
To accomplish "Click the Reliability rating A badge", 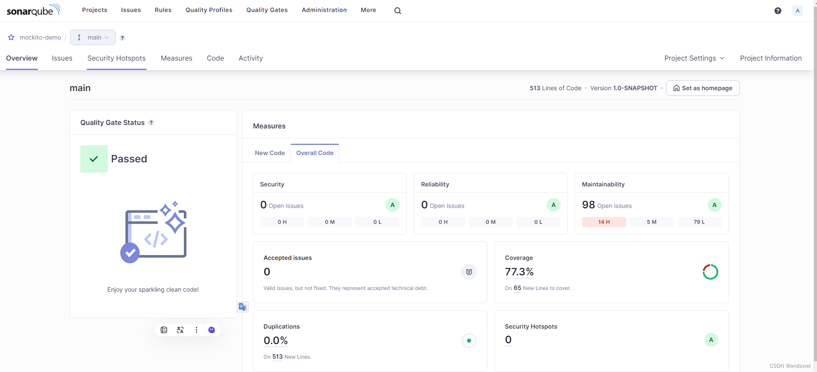I will click(x=554, y=205).
